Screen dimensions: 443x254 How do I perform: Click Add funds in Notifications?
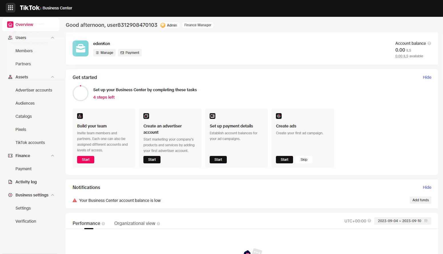420,200
